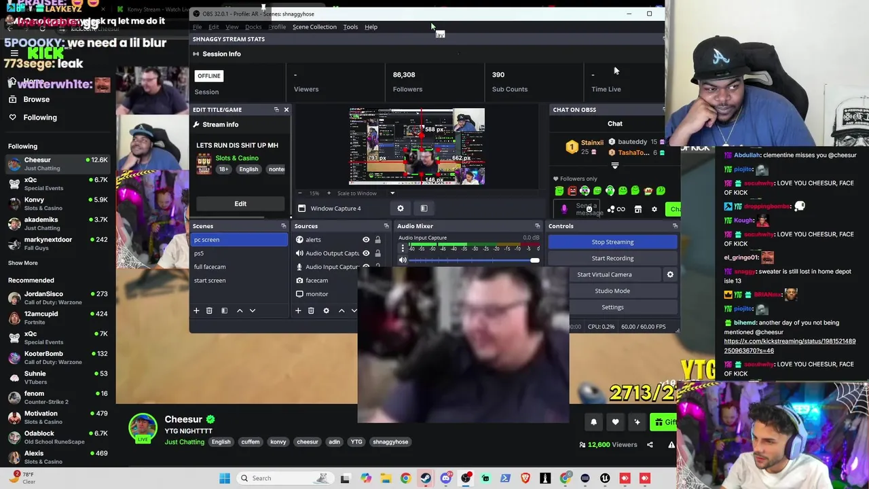Screen dimensions: 869x489
Task: Open Audio Input Capture three-dot menu
Action: 403,247
